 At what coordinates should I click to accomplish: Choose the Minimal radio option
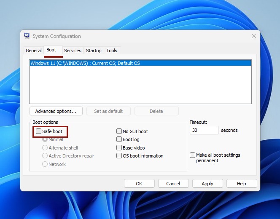click(45, 139)
